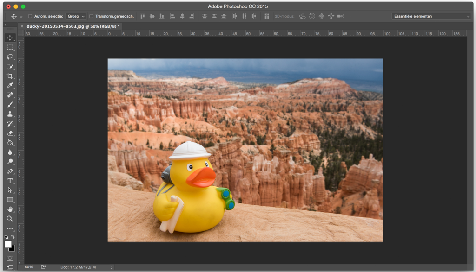Tick the Transform.gereedsch. checkbox

tap(91, 16)
